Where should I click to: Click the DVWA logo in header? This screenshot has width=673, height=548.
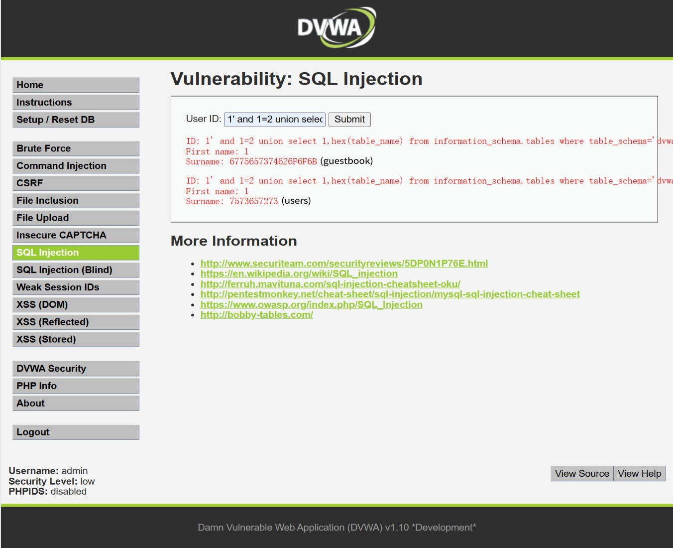click(336, 27)
